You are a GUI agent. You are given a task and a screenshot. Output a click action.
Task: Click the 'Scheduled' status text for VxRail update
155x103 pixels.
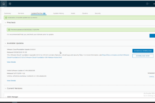[151, 73]
